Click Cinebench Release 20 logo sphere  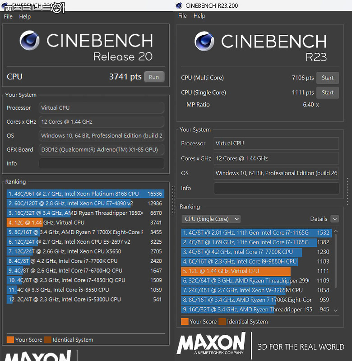29,41
